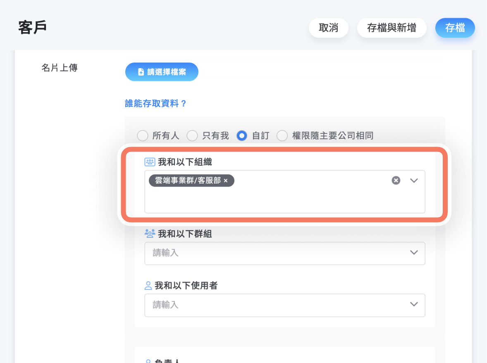Click the organization icon beside 我和以下組織
This screenshot has width=487, height=363.
pos(149,162)
